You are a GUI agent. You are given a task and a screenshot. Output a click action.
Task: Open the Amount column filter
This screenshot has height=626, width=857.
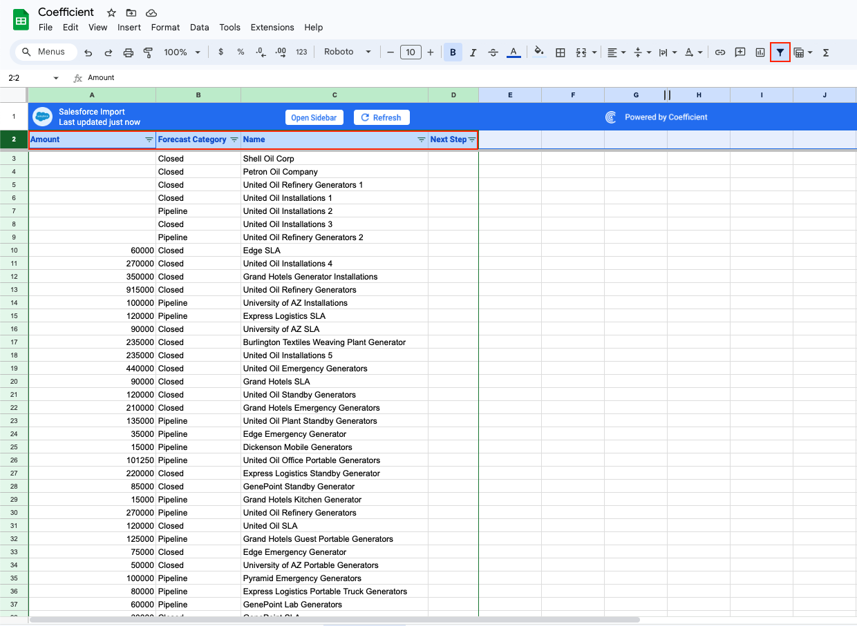tap(149, 139)
